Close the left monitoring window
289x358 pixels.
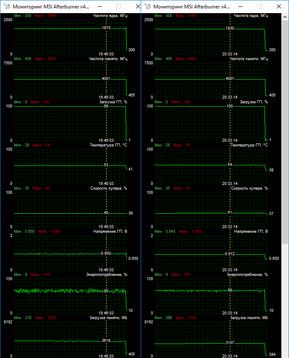(x=138, y=6)
